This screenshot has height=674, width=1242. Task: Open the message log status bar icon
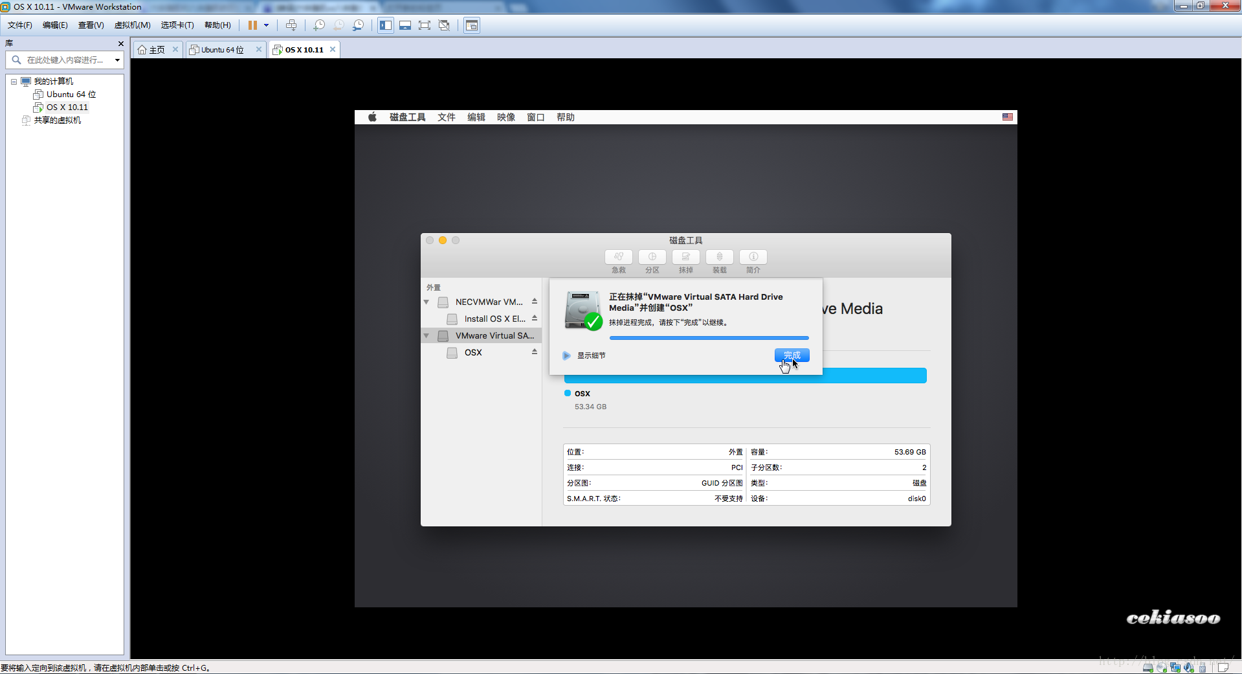(1223, 668)
